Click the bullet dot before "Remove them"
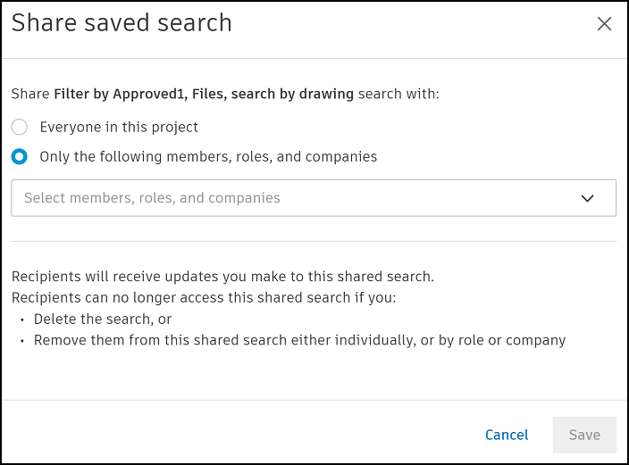The image size is (629, 465). click(21, 341)
